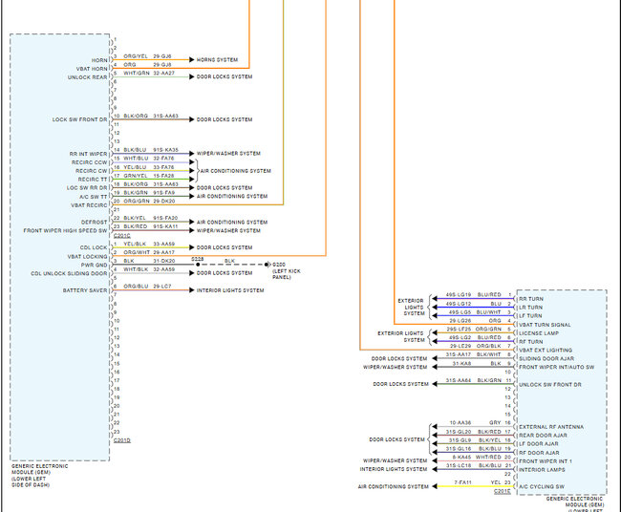The image size is (621, 512).
Task: Select the C201D connector label
Action: point(122,440)
